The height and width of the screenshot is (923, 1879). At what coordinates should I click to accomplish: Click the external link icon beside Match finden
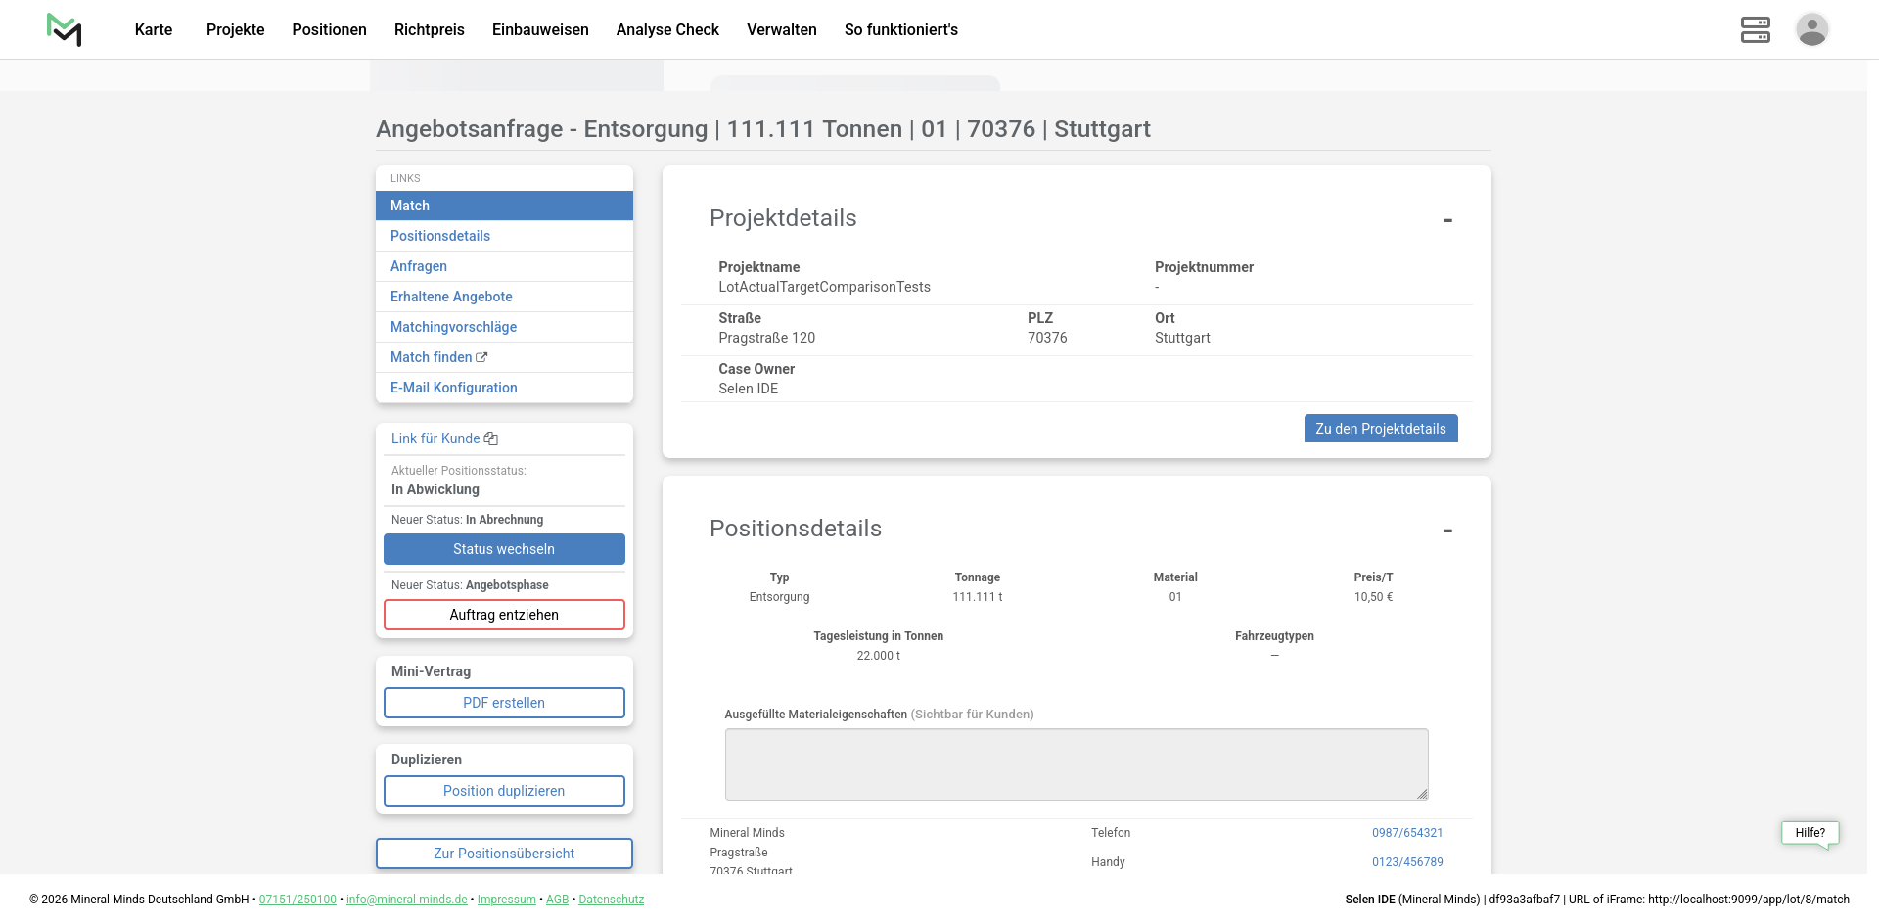[x=481, y=357]
